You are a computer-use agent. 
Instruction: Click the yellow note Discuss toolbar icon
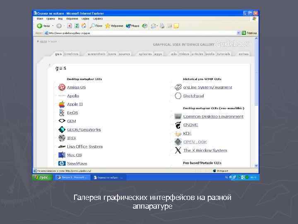pyautogui.click(x=176, y=26)
